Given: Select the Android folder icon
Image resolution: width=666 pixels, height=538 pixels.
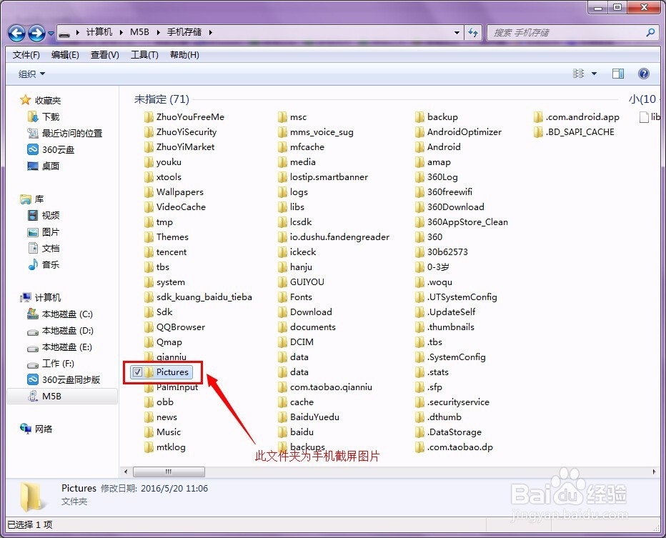Looking at the screenshot, I should 419,147.
